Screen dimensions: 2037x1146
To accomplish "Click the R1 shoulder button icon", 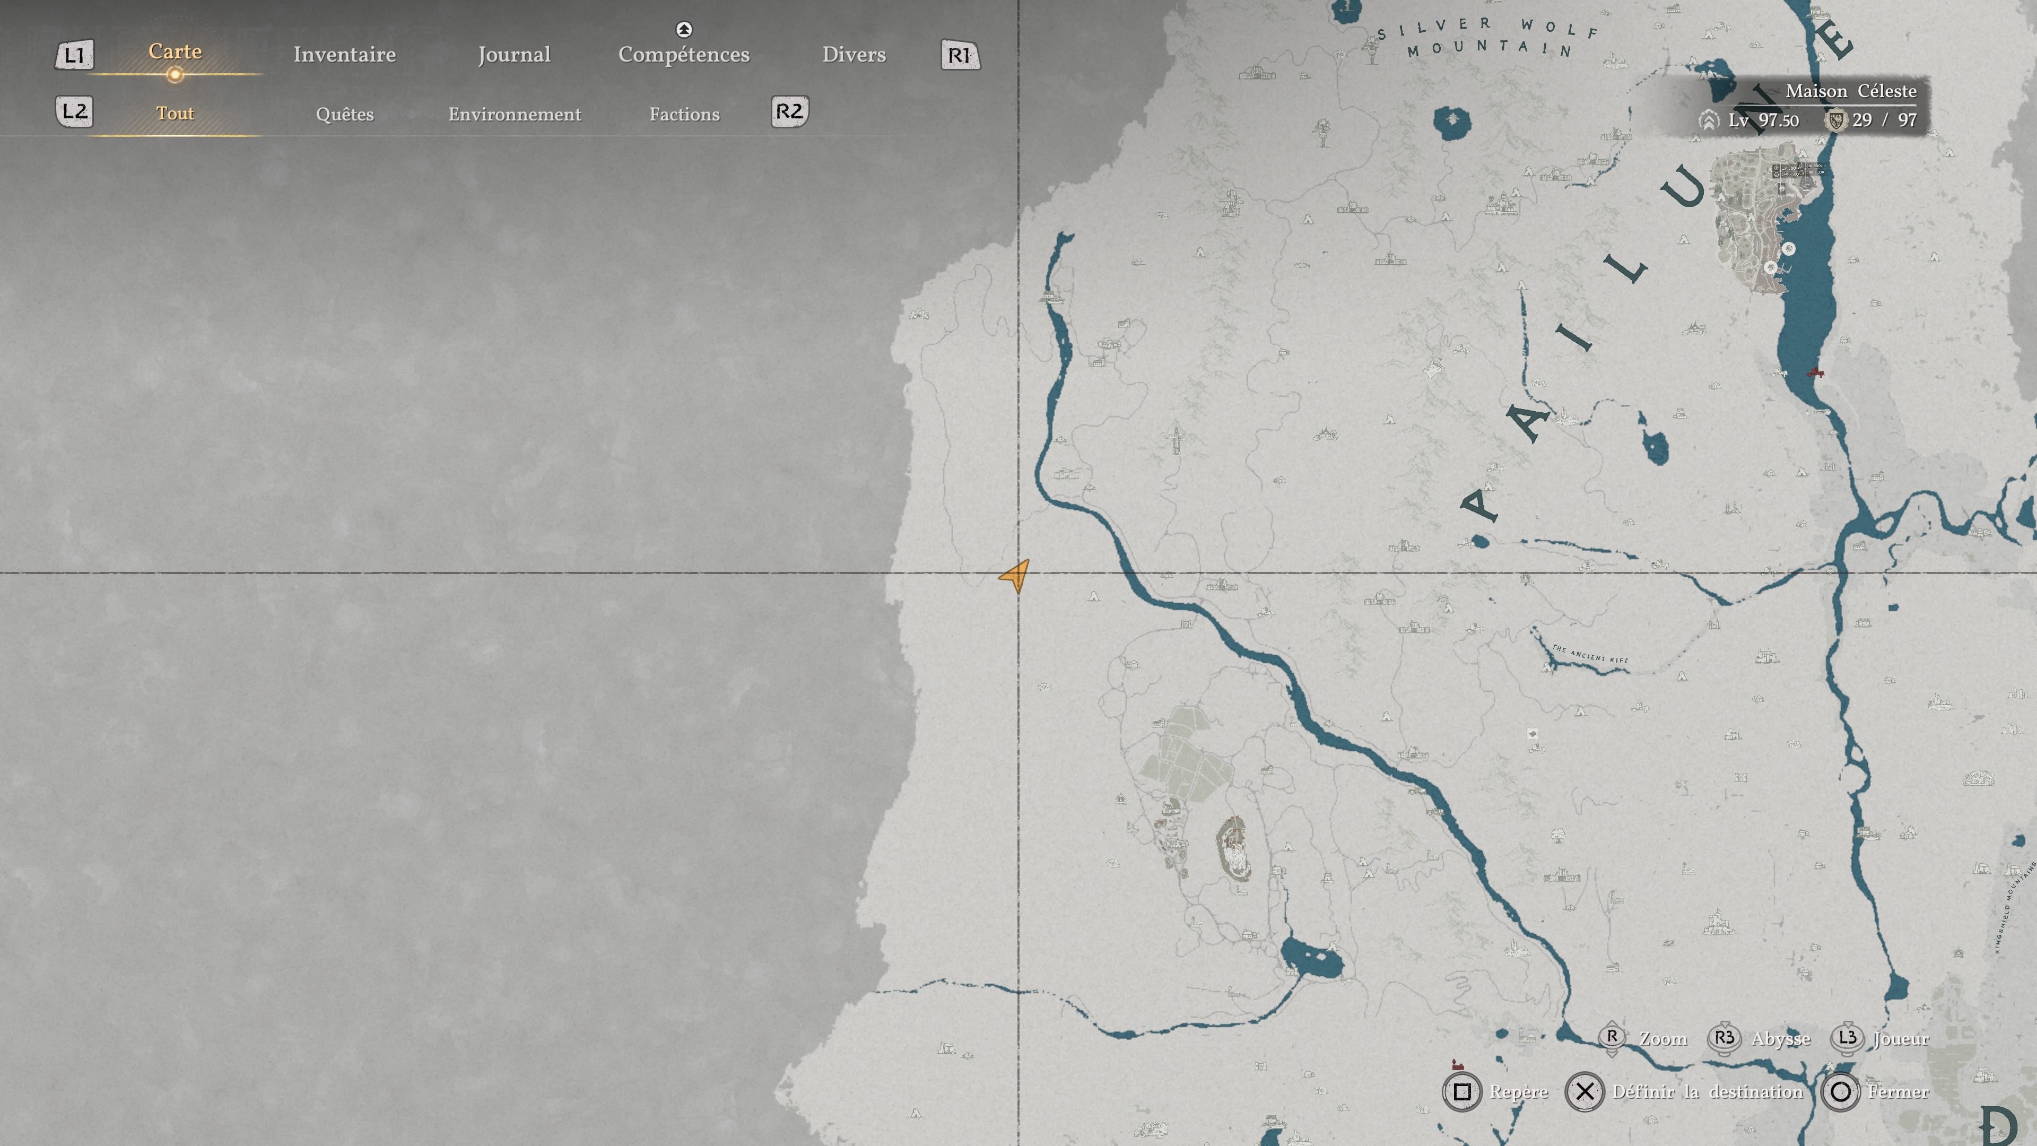I will [960, 55].
